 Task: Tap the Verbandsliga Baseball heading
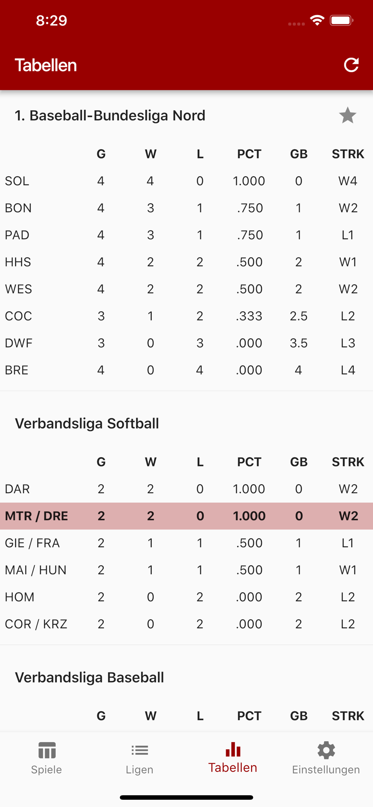89,677
